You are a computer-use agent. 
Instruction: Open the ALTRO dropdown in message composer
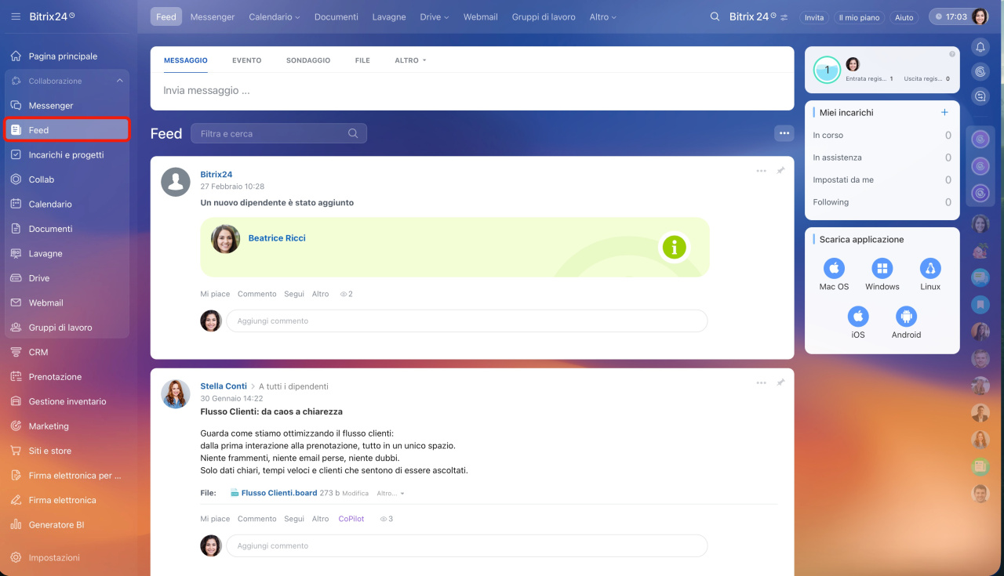click(x=410, y=60)
